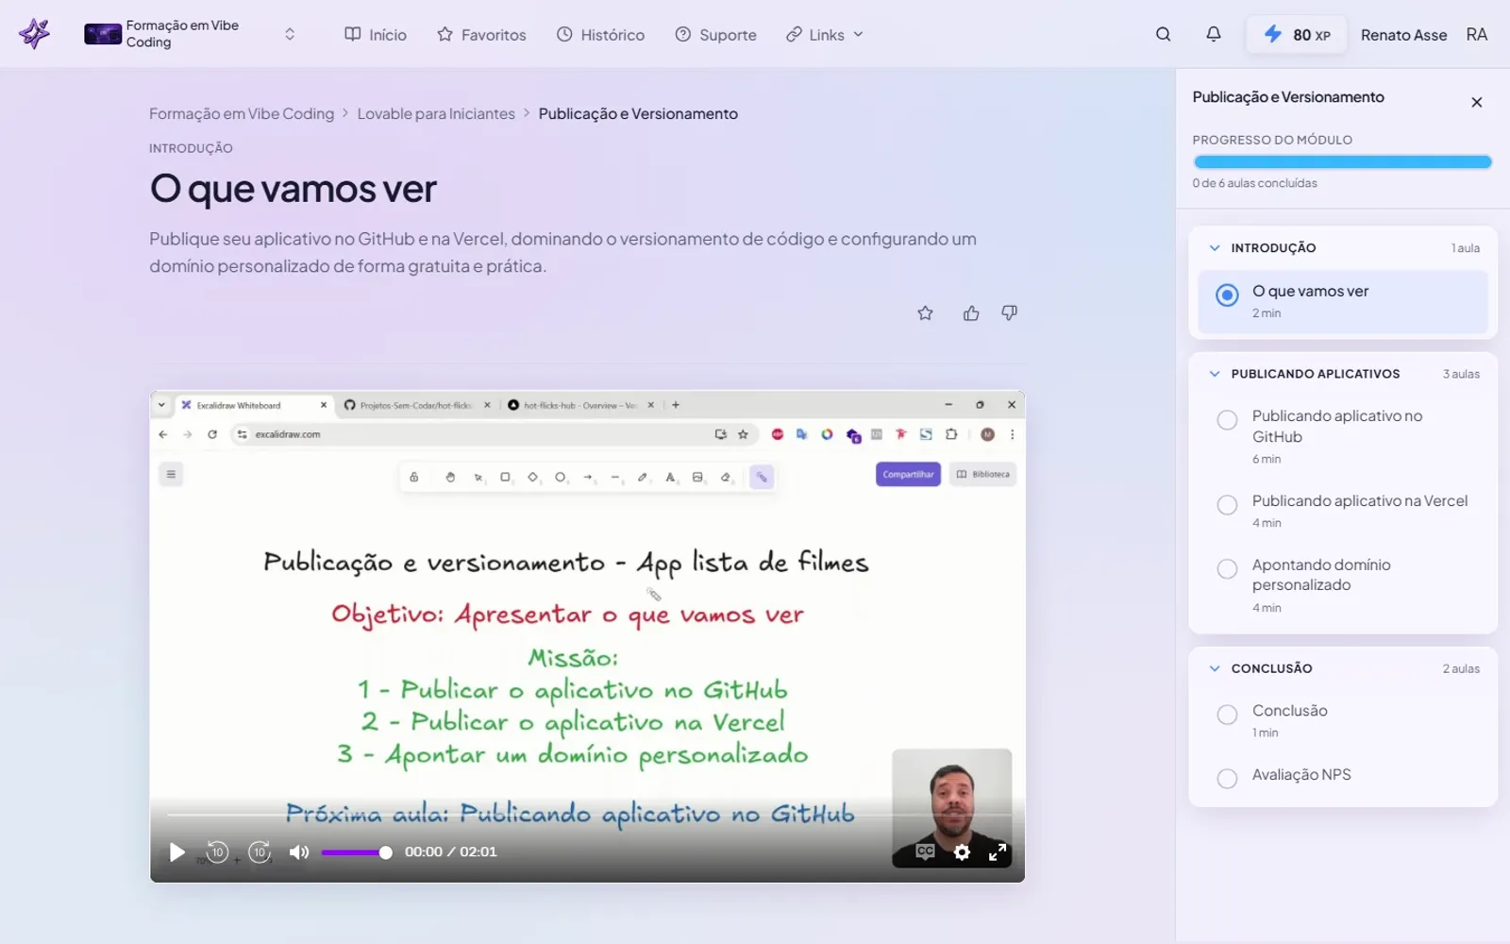Select the Excalidraw Whiteboard browser tab
This screenshot has width=1510, height=944.
(x=254, y=405)
